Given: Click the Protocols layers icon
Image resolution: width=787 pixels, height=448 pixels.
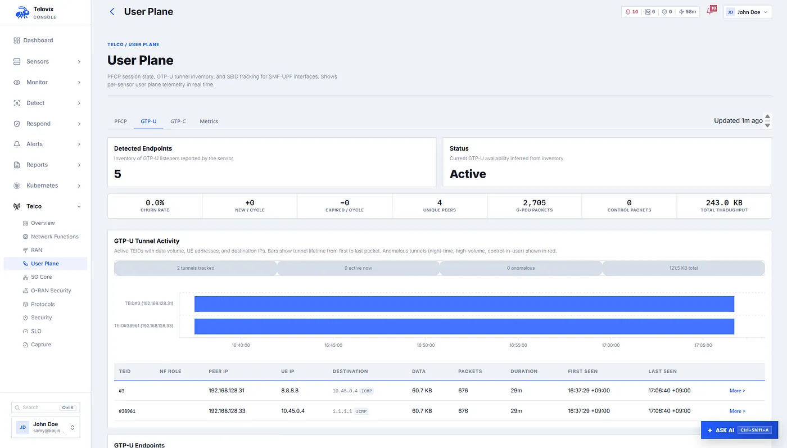Looking at the screenshot, I should pos(25,304).
